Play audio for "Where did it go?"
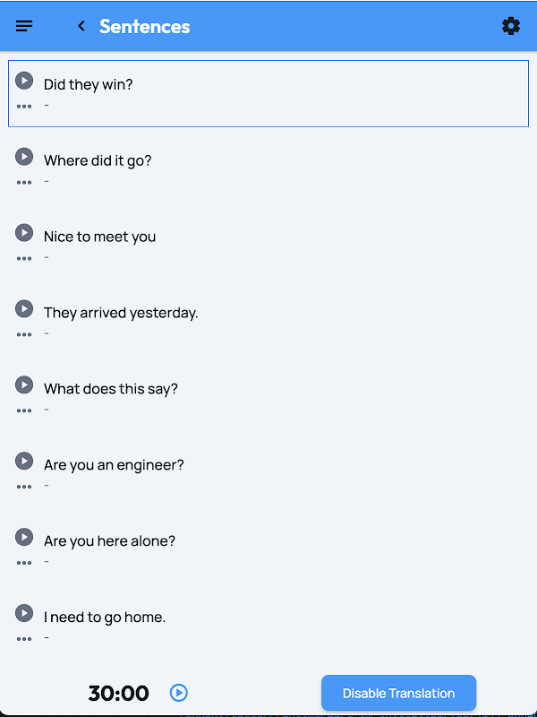Screen dimensions: 537x717 pos(24,157)
